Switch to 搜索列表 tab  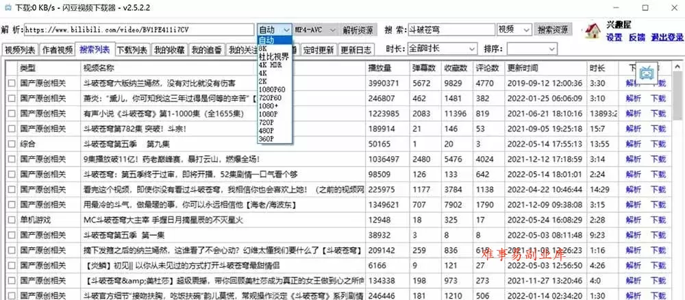(x=95, y=49)
